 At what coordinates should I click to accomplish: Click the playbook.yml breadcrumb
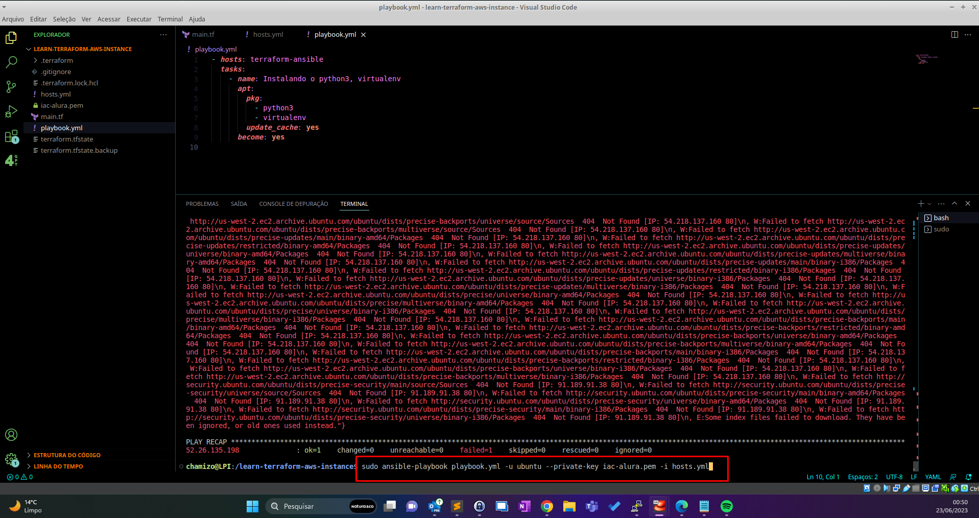pyautogui.click(x=216, y=49)
